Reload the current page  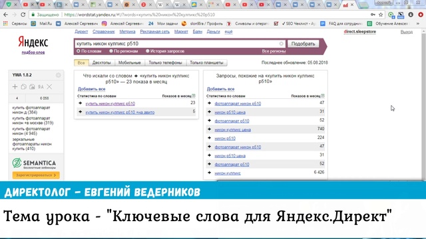[x=23, y=15]
